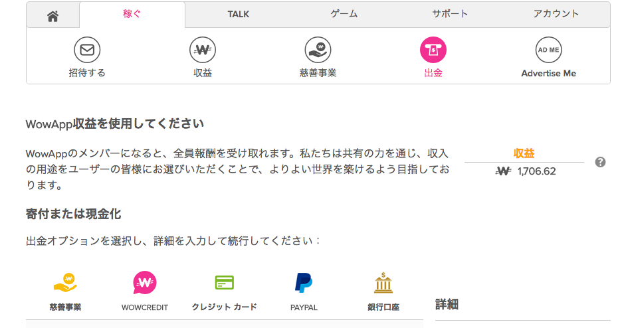Choose the WOWCREDIT payout option icon
This screenshot has width=624, height=328.
[x=144, y=283]
